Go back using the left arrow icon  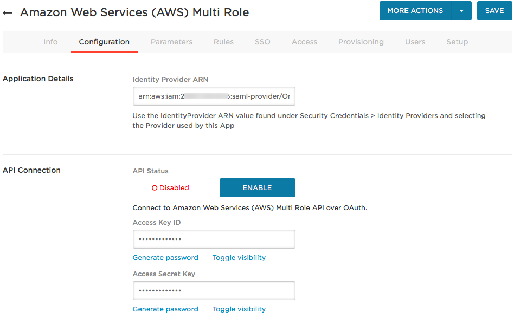coord(8,13)
